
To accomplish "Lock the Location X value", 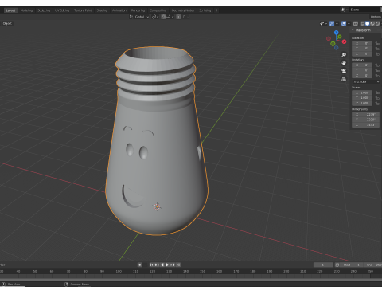I will [377, 43].
